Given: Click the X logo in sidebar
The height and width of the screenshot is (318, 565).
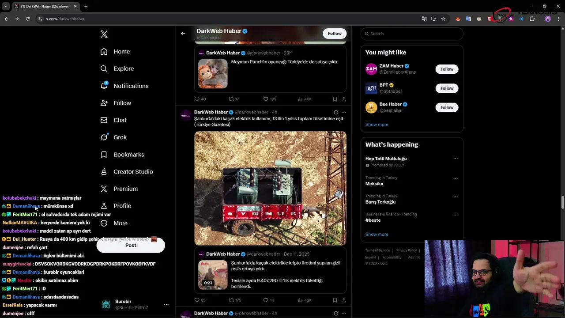Looking at the screenshot, I should click(104, 34).
